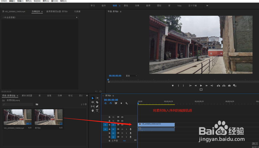Toggle timeline snapping magnet
The width and height of the screenshot is (259, 148).
point(111,103)
